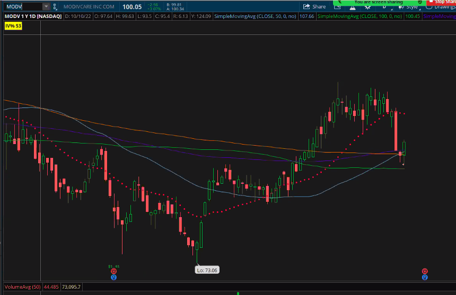Click the -2.98 net change value
456x295 pixels.
153,5
